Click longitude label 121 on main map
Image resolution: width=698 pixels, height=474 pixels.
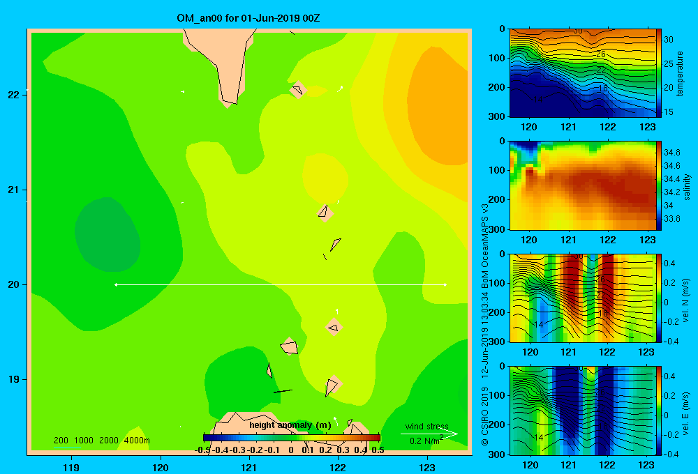[249, 467]
